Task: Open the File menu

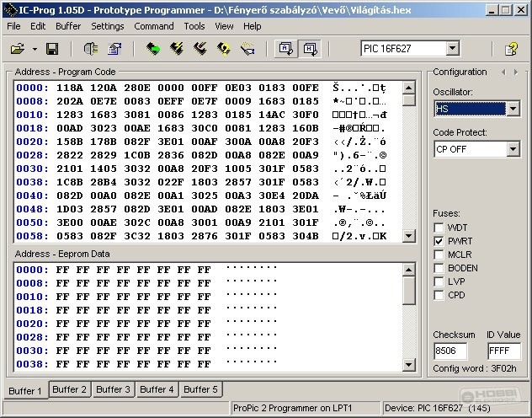Action: [x=13, y=26]
